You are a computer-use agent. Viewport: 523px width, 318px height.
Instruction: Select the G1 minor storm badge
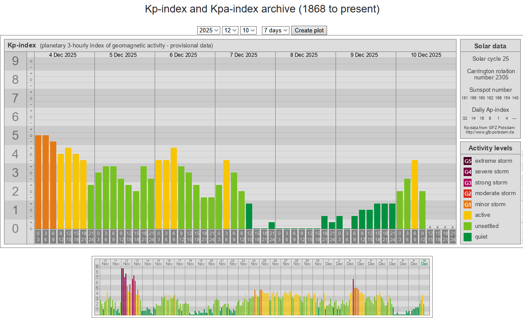(468, 204)
